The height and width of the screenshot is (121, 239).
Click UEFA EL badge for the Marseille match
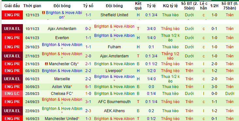click(12, 79)
